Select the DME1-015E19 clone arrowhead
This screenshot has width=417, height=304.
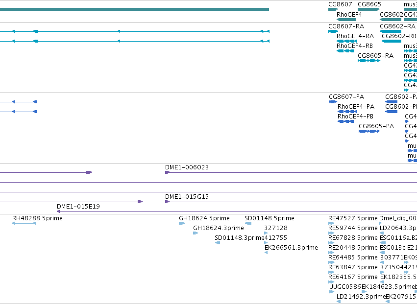click(58, 211)
